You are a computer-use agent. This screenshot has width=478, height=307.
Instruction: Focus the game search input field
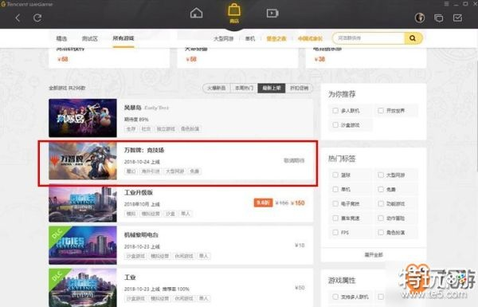coord(368,38)
